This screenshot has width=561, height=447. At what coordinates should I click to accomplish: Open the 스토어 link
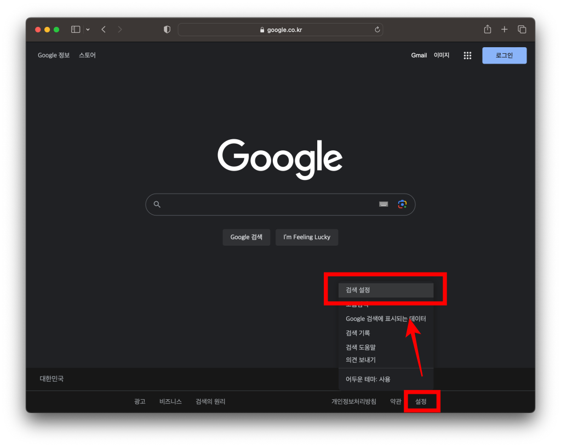pos(87,55)
